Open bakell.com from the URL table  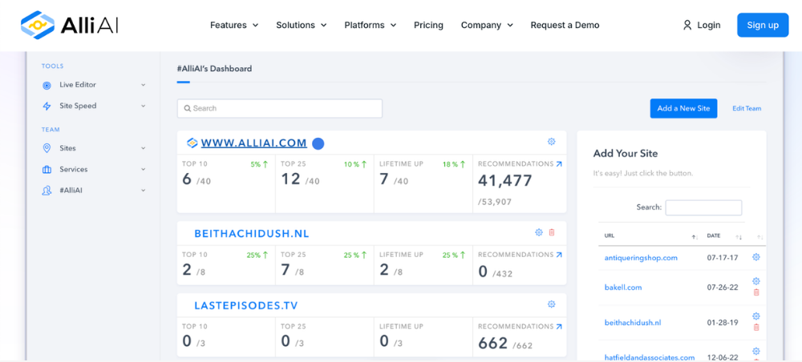[x=623, y=288]
